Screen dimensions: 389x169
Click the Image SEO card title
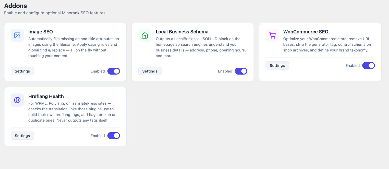pos(41,32)
